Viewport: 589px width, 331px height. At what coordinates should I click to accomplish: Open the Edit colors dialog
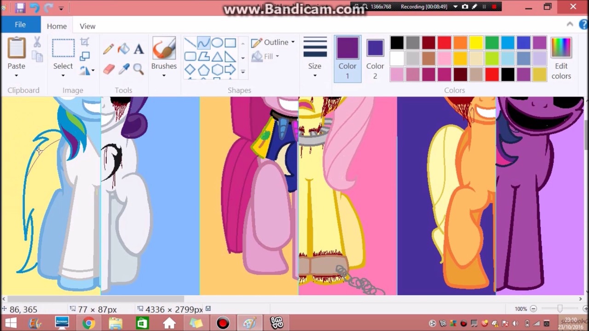[x=561, y=58]
